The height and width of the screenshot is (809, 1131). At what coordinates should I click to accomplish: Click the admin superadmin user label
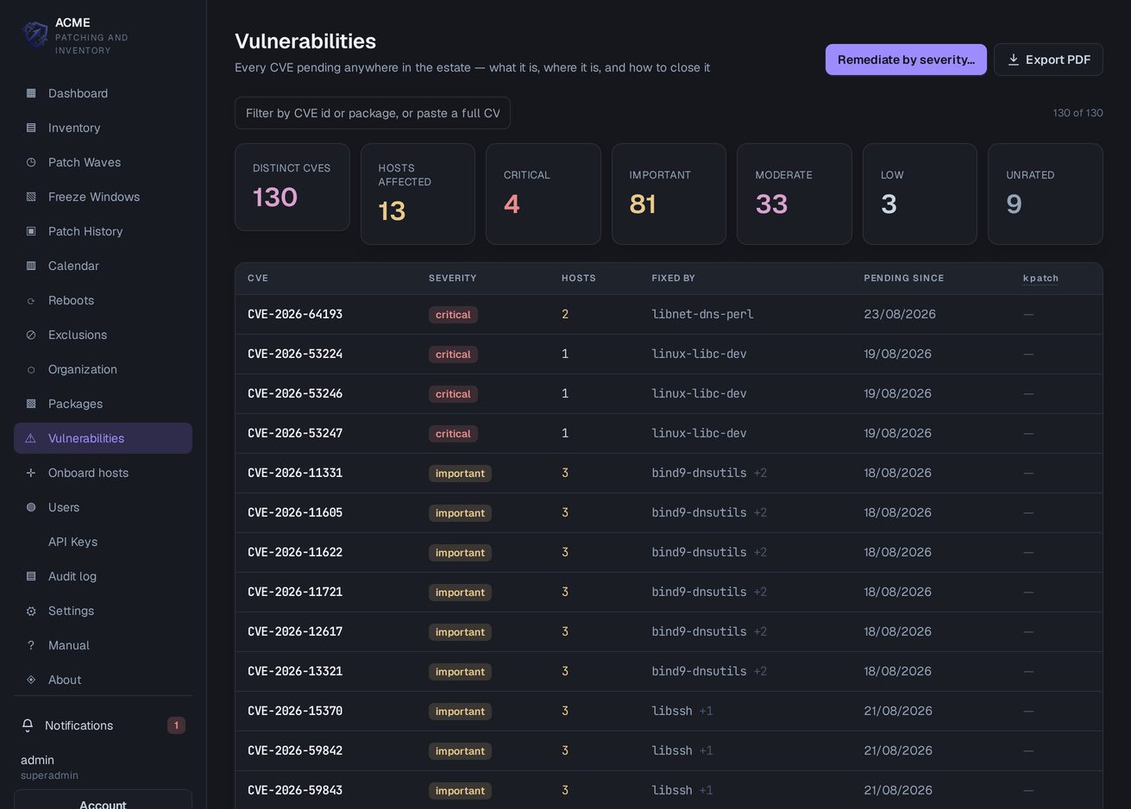49,767
